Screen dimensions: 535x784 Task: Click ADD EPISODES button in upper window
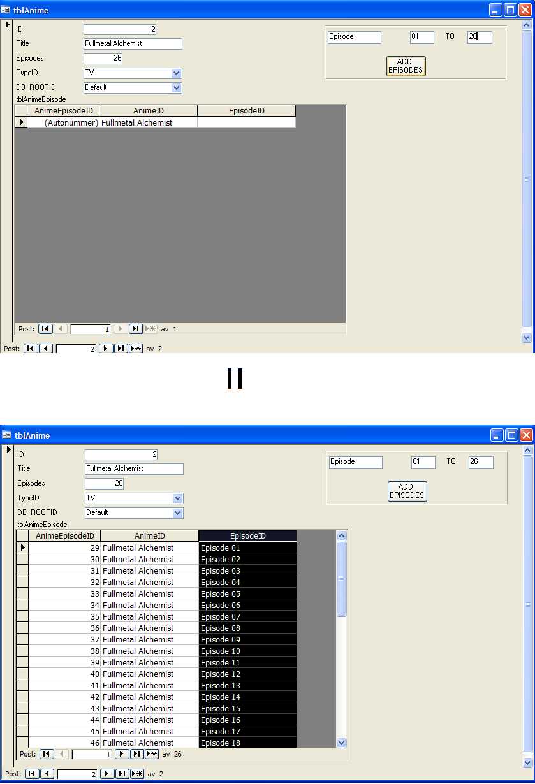click(406, 66)
